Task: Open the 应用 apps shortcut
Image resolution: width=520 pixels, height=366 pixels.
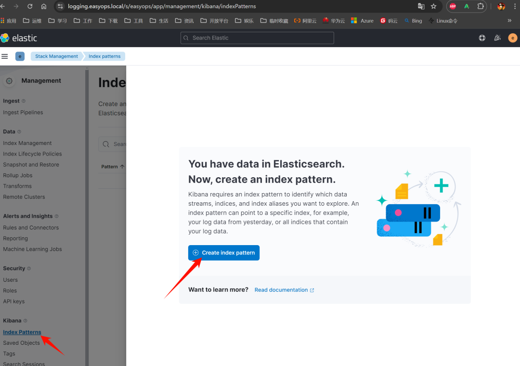Action: click(x=8, y=21)
